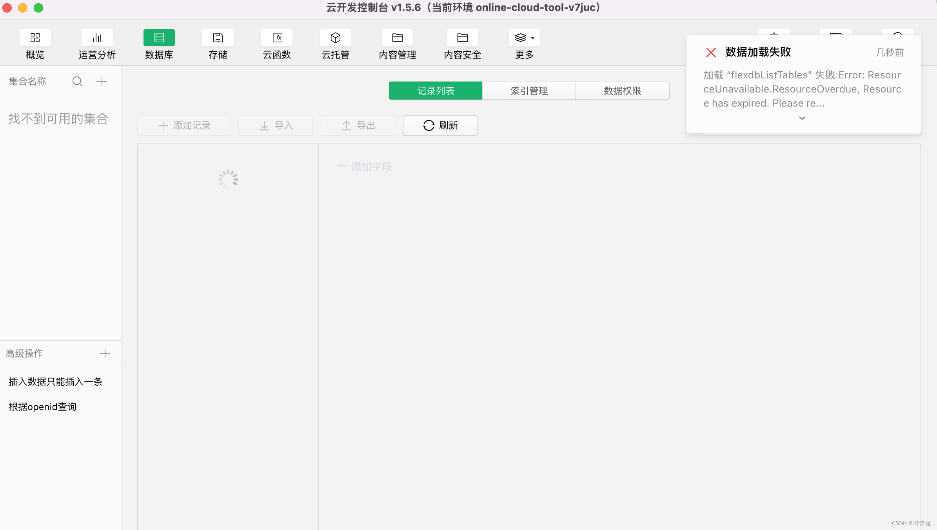
Task: Select the 数据库 database icon
Action: [x=159, y=38]
